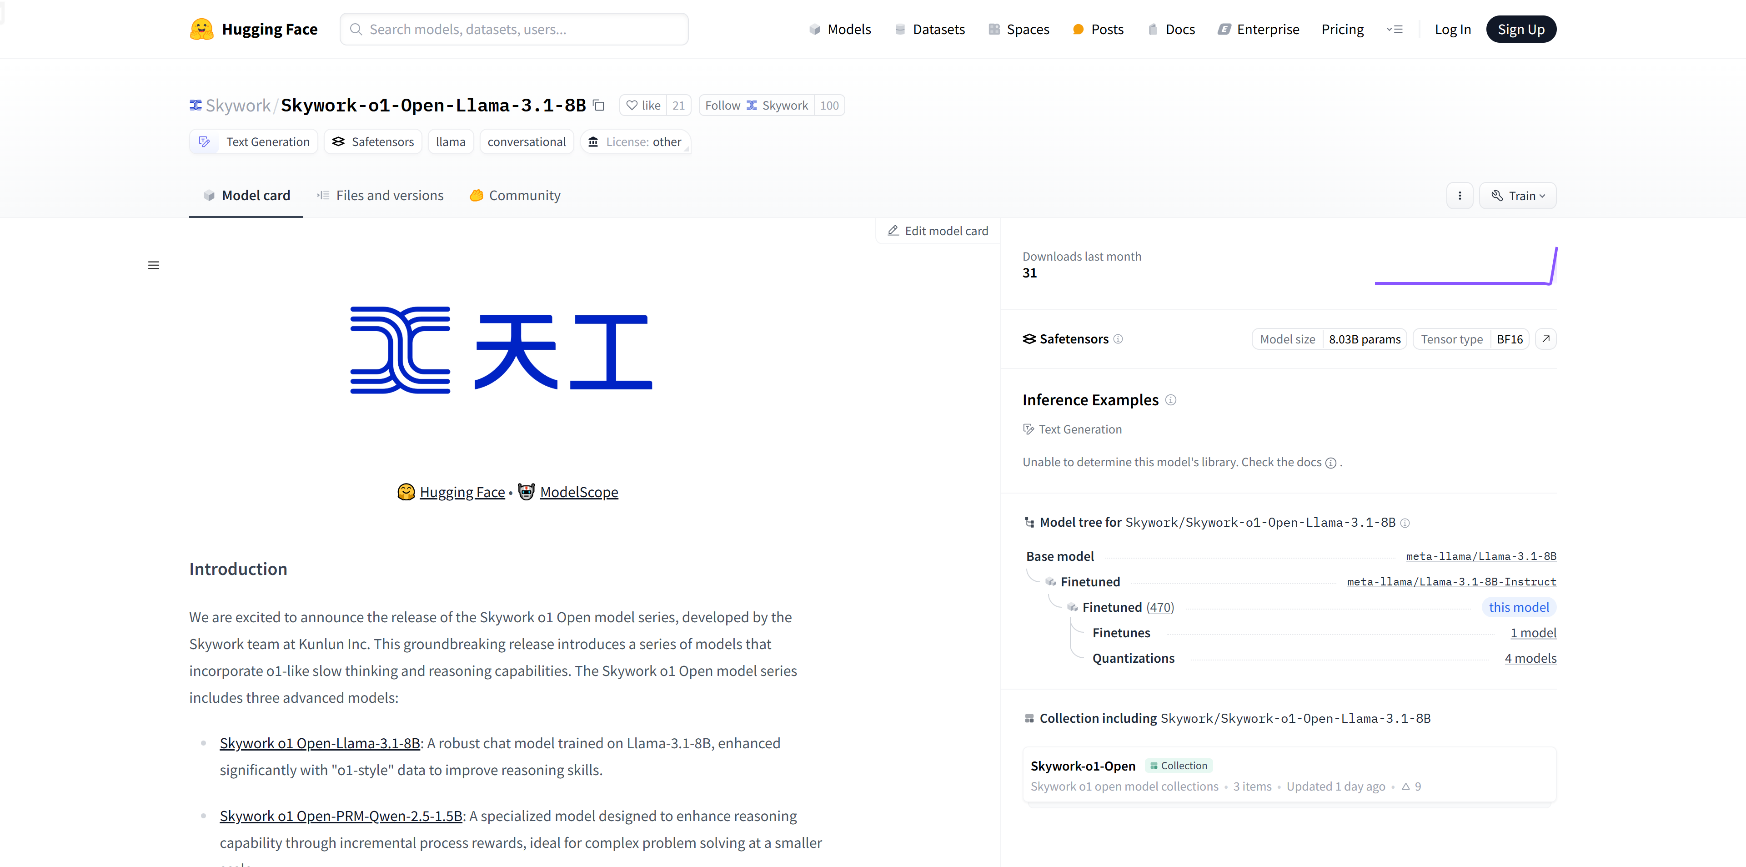1746x867 pixels.
Task: Click the Quantizations 4 models link
Action: (x=1530, y=658)
